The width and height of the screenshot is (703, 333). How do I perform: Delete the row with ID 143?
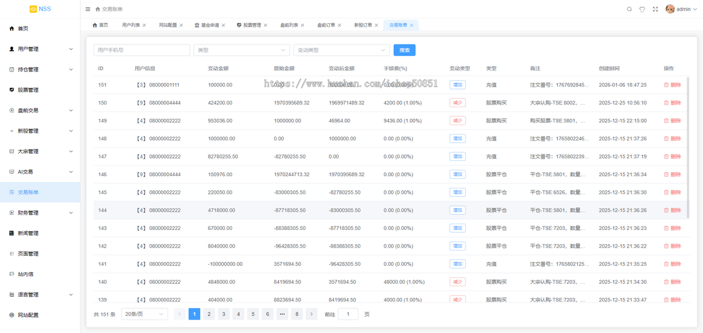(x=673, y=228)
